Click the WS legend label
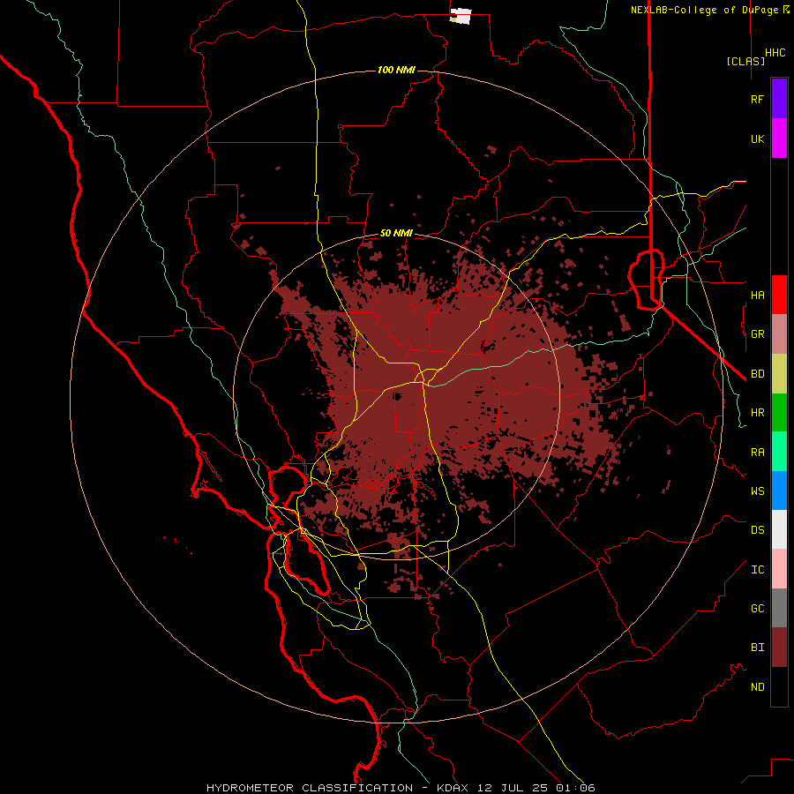 point(757,491)
